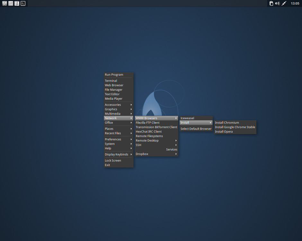
Task: Expand the Graphics submenu
Action: (119, 109)
